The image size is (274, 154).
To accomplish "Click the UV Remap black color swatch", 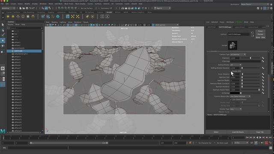I will pyautogui.click(x=235, y=93).
